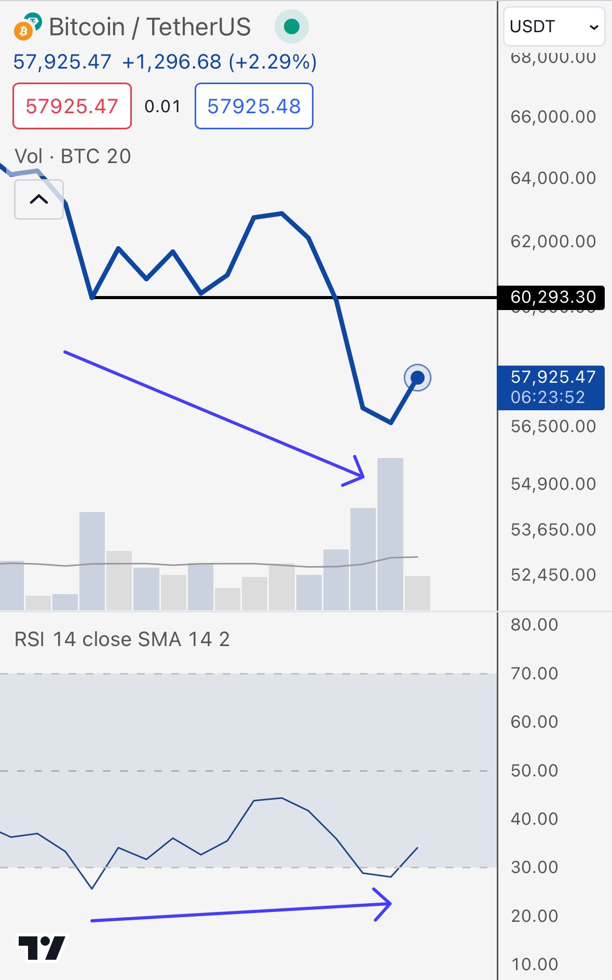This screenshot has height=980, width=612.
Task: Click the blue buy price 57925.48 button
Action: click(x=254, y=106)
